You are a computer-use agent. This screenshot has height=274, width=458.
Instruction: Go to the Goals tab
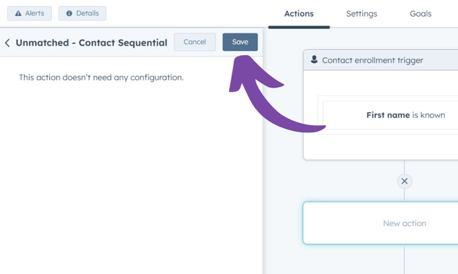(x=421, y=13)
